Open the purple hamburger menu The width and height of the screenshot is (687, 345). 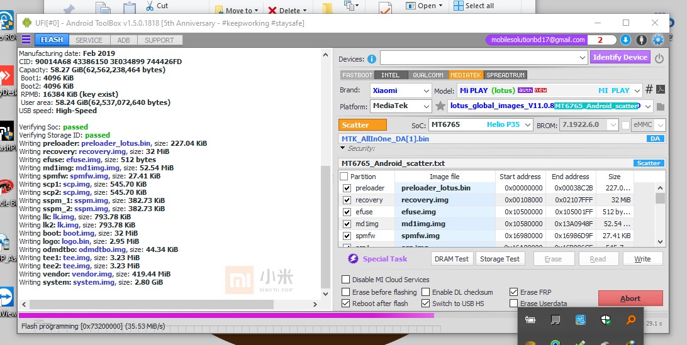pyautogui.click(x=26, y=40)
